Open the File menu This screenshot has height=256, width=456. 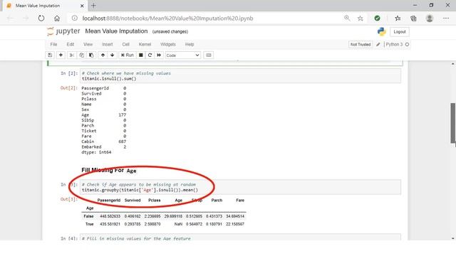click(x=53, y=44)
